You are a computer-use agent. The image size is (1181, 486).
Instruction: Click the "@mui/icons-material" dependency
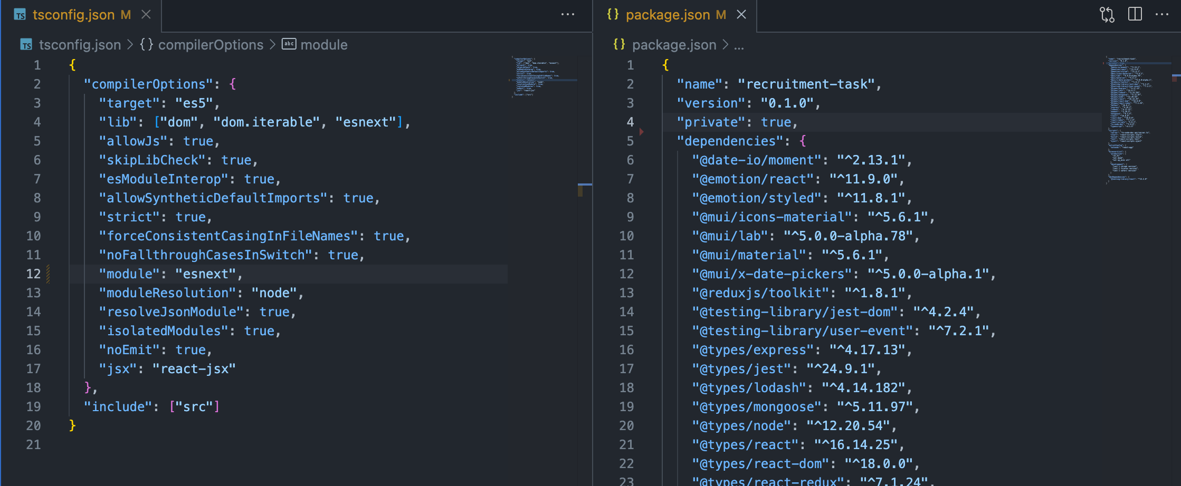[x=772, y=217]
